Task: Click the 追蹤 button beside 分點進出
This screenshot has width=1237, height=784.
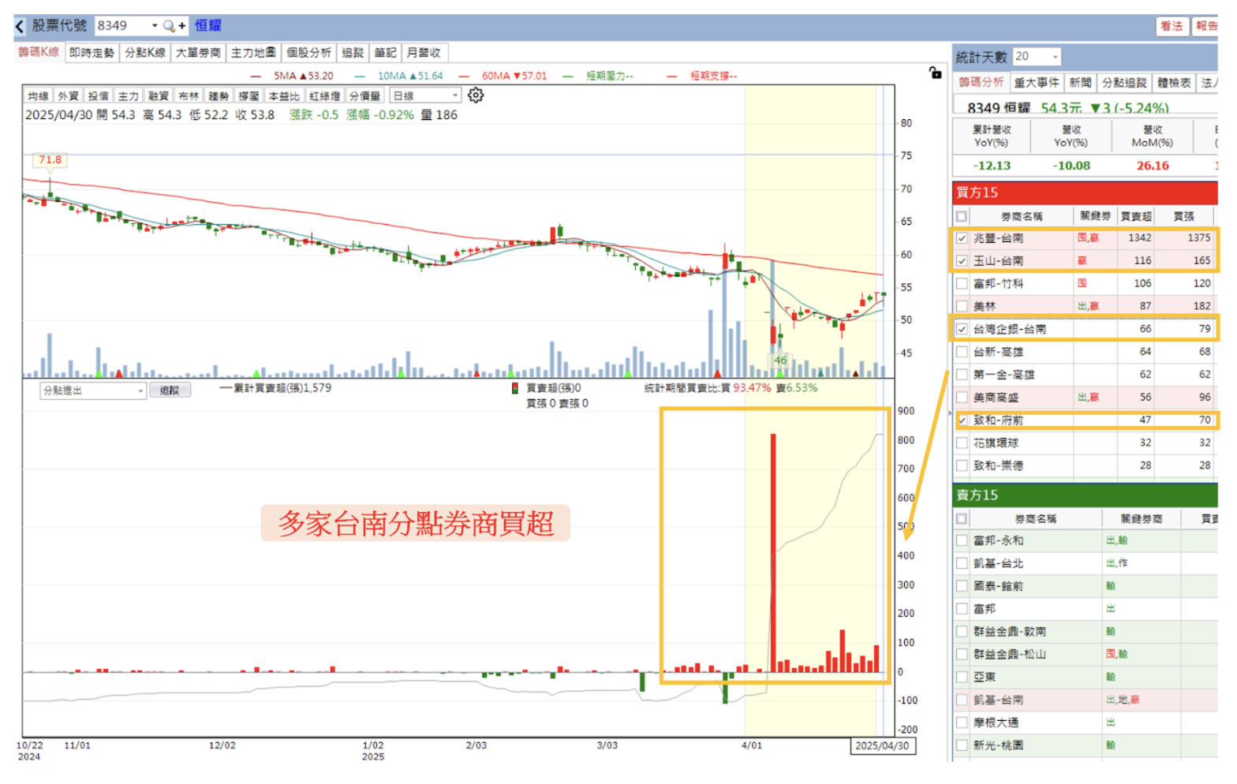Action: [170, 390]
